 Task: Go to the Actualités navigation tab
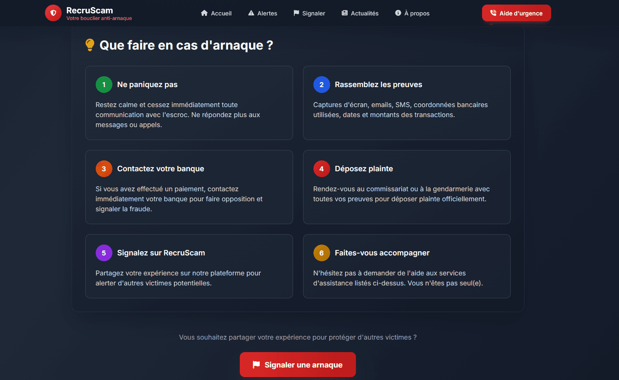tap(360, 13)
